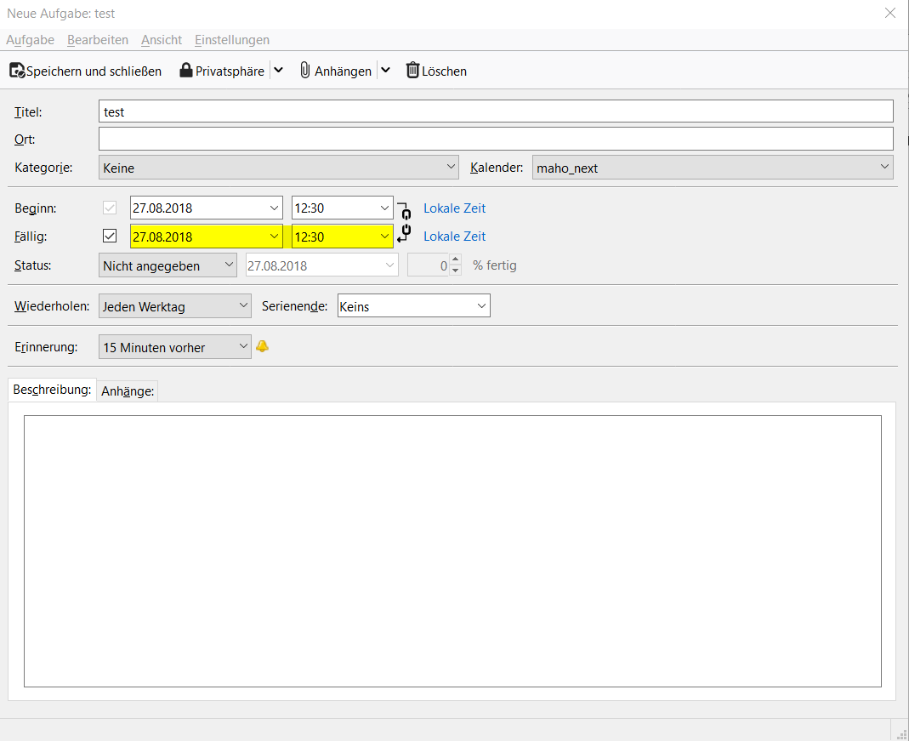
Task: Click the Speichern und schließen save icon
Action: 17,71
